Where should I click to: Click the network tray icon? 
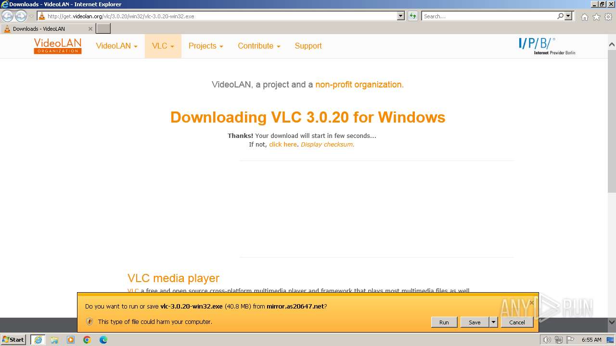coord(559,340)
